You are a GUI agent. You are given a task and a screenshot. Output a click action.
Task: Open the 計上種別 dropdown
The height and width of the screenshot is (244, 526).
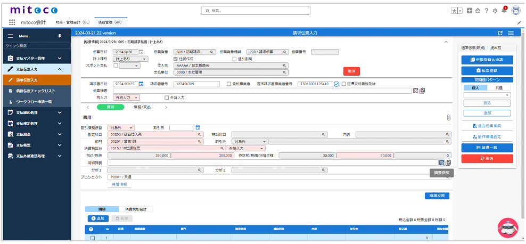tap(130, 59)
